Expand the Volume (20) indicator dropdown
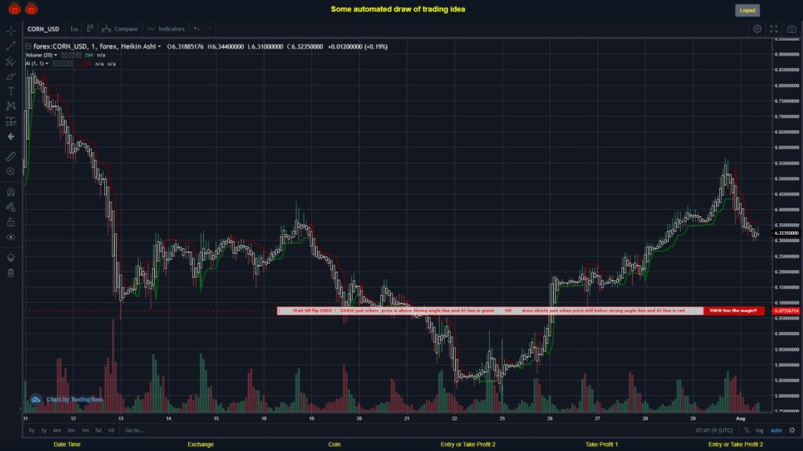Screen dimensions: 803x451 pyautogui.click(x=56, y=56)
